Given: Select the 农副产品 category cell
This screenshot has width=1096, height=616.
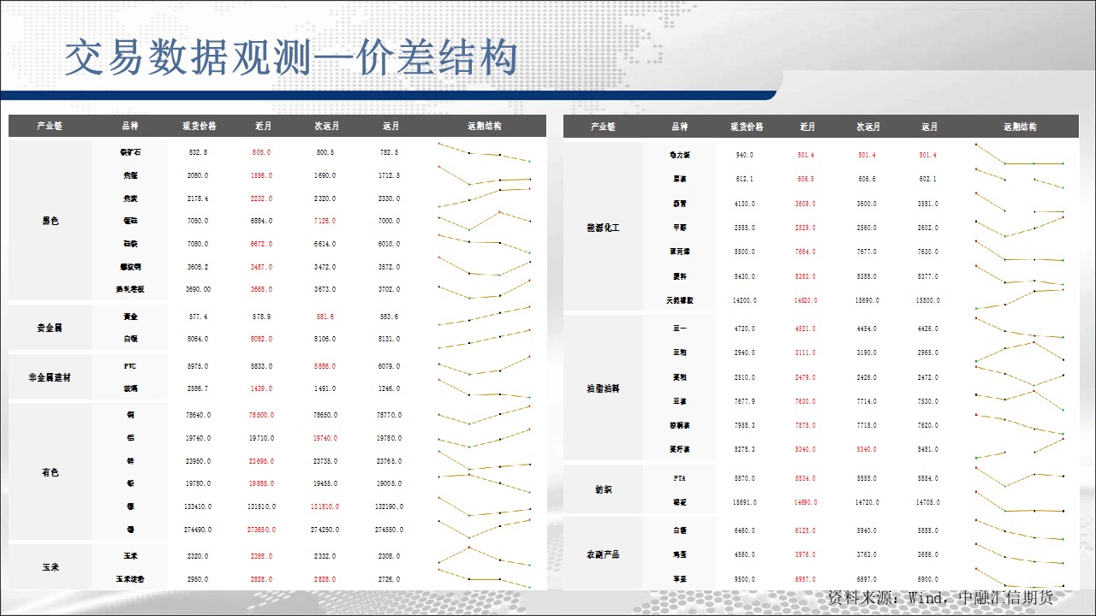Looking at the screenshot, I should point(604,554).
